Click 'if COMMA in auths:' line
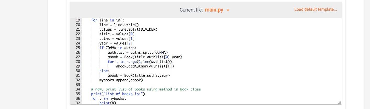 click(x=118, y=48)
